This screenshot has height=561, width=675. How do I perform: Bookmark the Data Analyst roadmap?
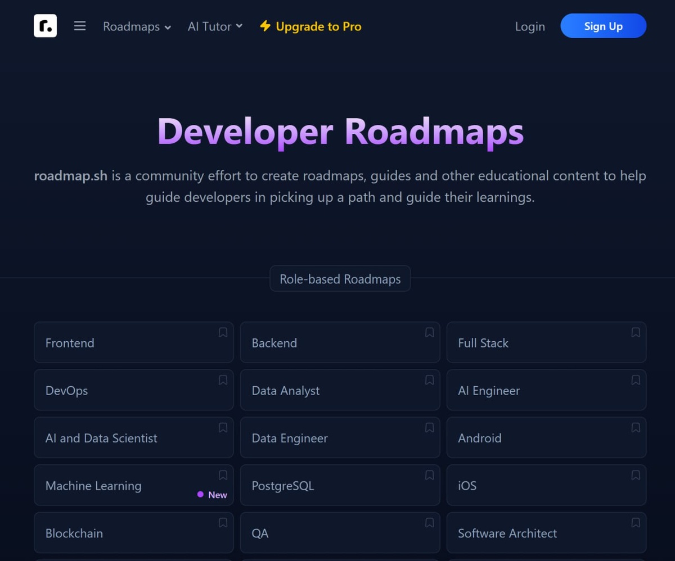429,380
